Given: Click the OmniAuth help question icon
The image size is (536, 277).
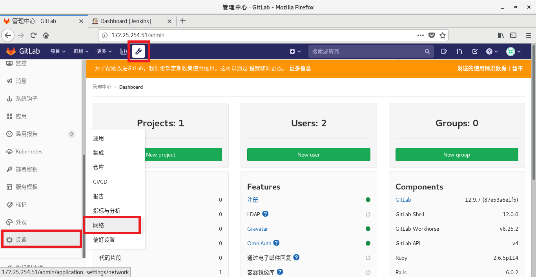Looking at the screenshot, I should pyautogui.click(x=276, y=243).
